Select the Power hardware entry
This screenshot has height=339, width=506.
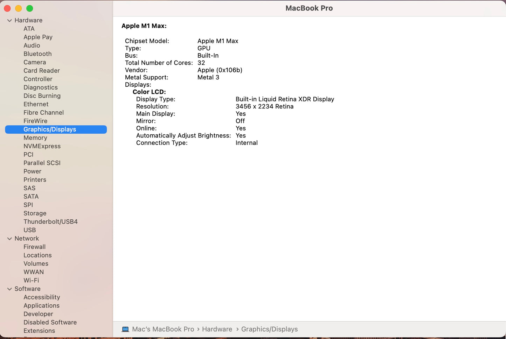pos(32,171)
